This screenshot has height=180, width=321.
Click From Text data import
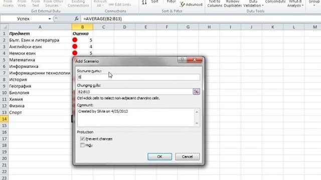coord(36,3)
